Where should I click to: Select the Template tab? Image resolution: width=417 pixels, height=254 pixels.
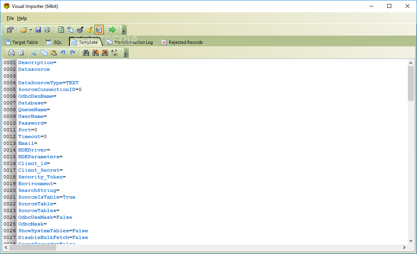click(85, 42)
